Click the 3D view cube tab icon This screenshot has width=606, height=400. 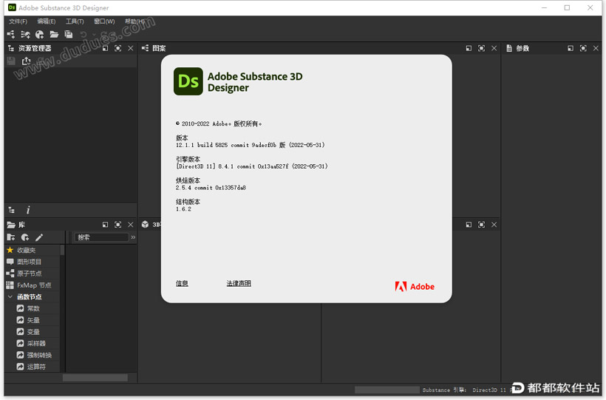[145, 224]
